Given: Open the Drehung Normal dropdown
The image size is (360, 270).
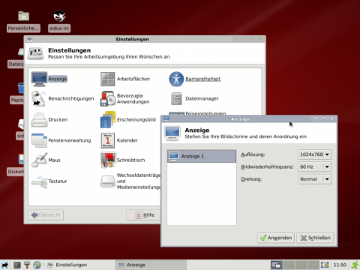Looking at the screenshot, I should click(314, 179).
